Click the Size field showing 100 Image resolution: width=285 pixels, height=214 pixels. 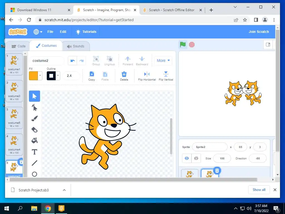point(222,158)
